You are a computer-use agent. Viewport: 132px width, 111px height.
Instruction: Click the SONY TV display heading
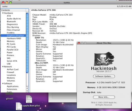[40, 38]
